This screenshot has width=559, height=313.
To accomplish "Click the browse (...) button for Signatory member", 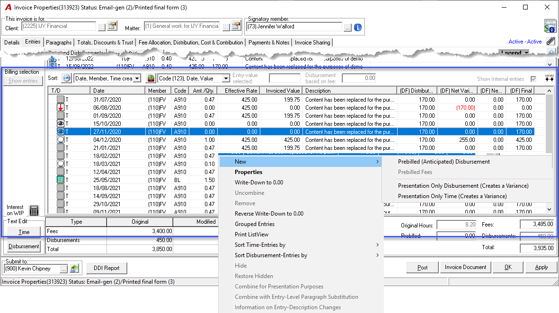I will click(x=347, y=27).
